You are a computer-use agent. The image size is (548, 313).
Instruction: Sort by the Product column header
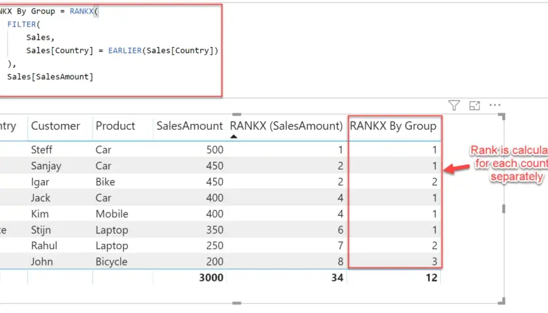tap(115, 126)
